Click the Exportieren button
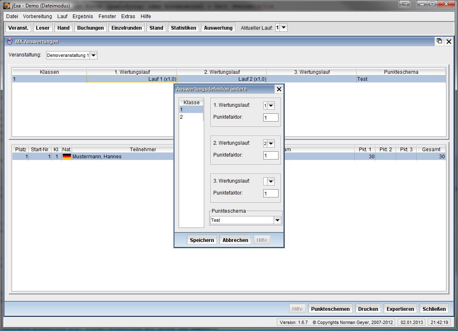 tap(400, 309)
